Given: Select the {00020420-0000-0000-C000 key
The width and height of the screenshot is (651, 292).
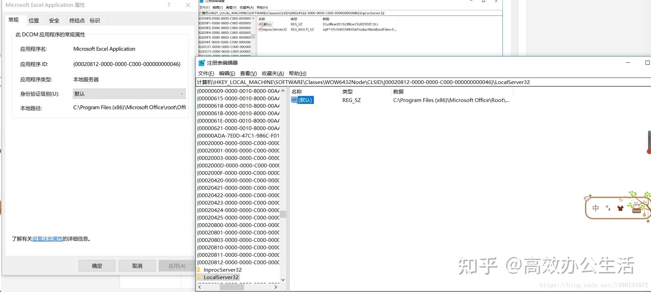Looking at the screenshot, I should pyautogui.click(x=238, y=180).
